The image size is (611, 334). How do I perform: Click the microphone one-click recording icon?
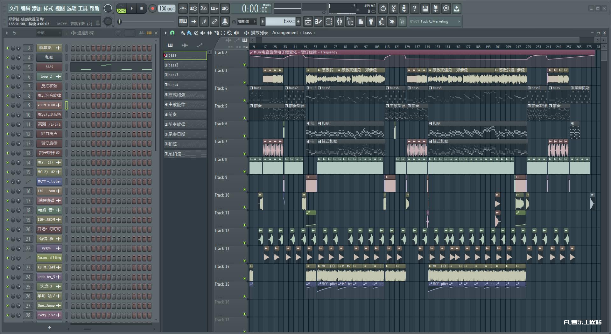404,9
